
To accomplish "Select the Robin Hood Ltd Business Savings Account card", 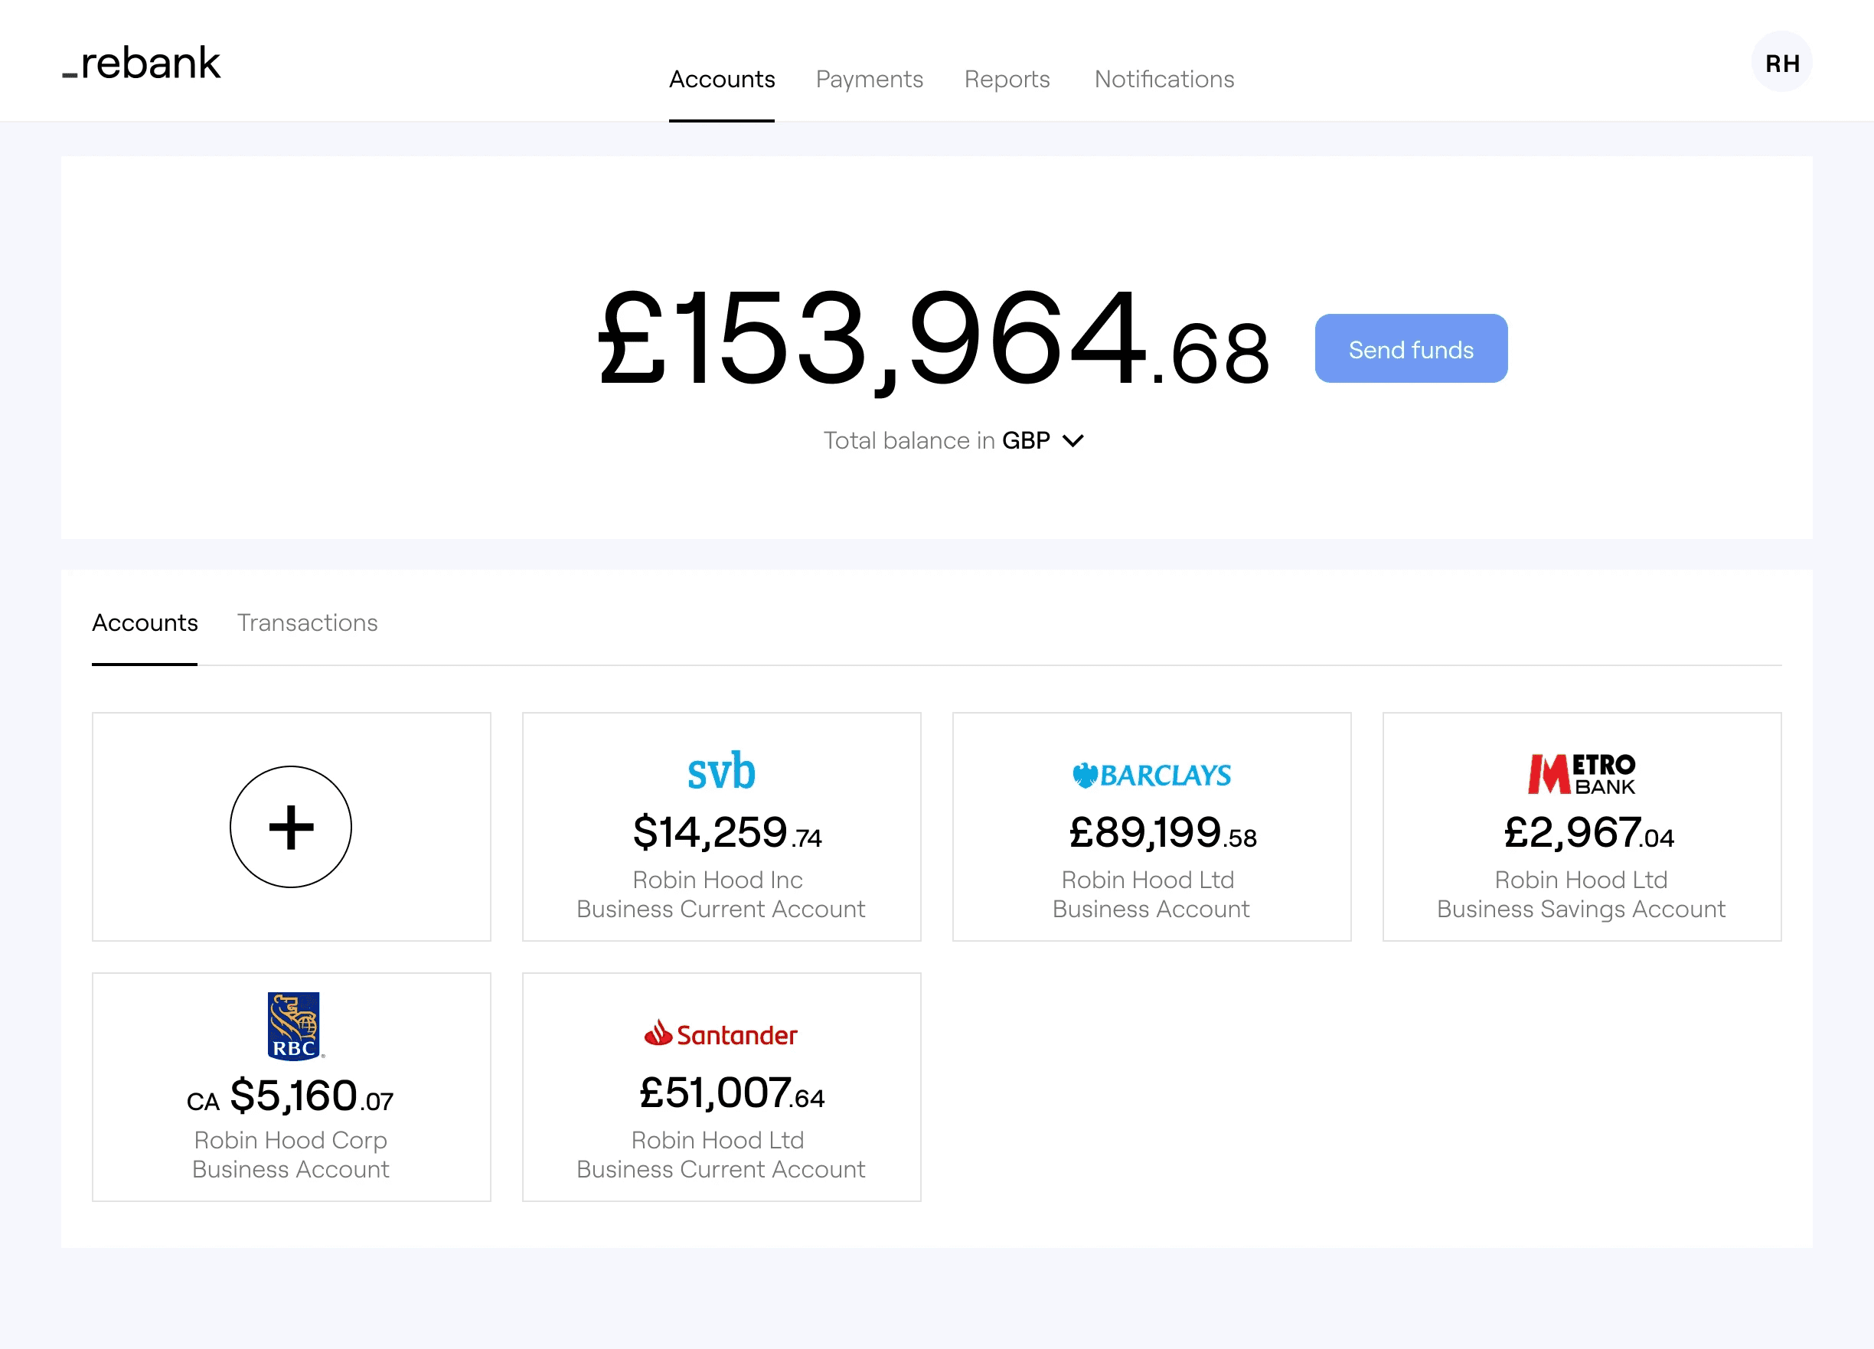I will point(1581,827).
